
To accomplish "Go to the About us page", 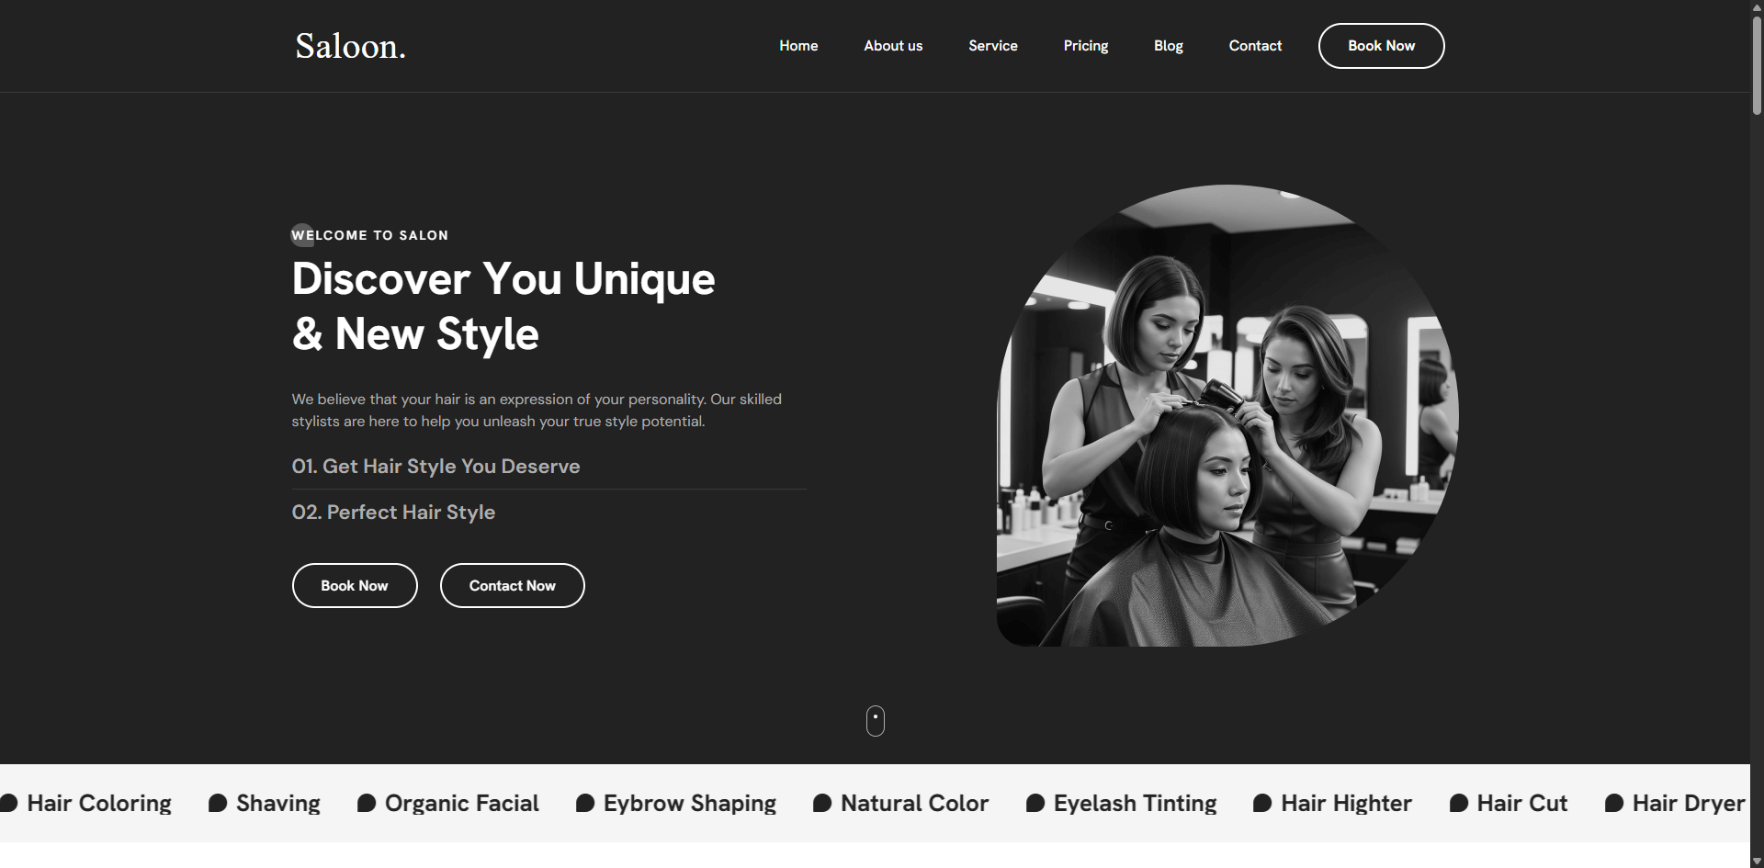I will point(893,46).
